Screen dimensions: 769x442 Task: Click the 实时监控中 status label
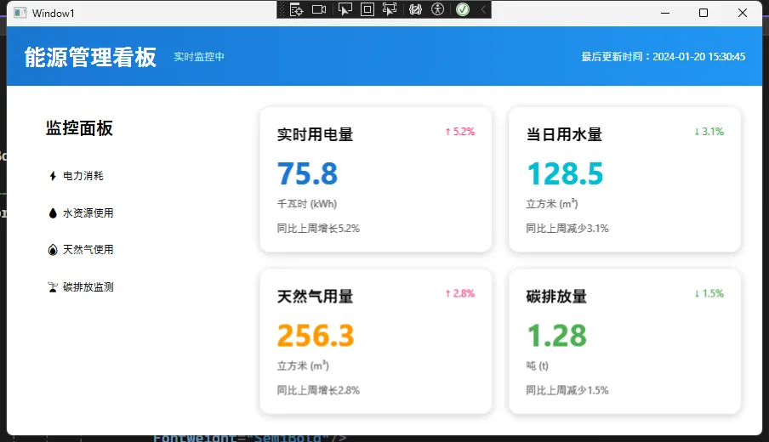click(199, 57)
